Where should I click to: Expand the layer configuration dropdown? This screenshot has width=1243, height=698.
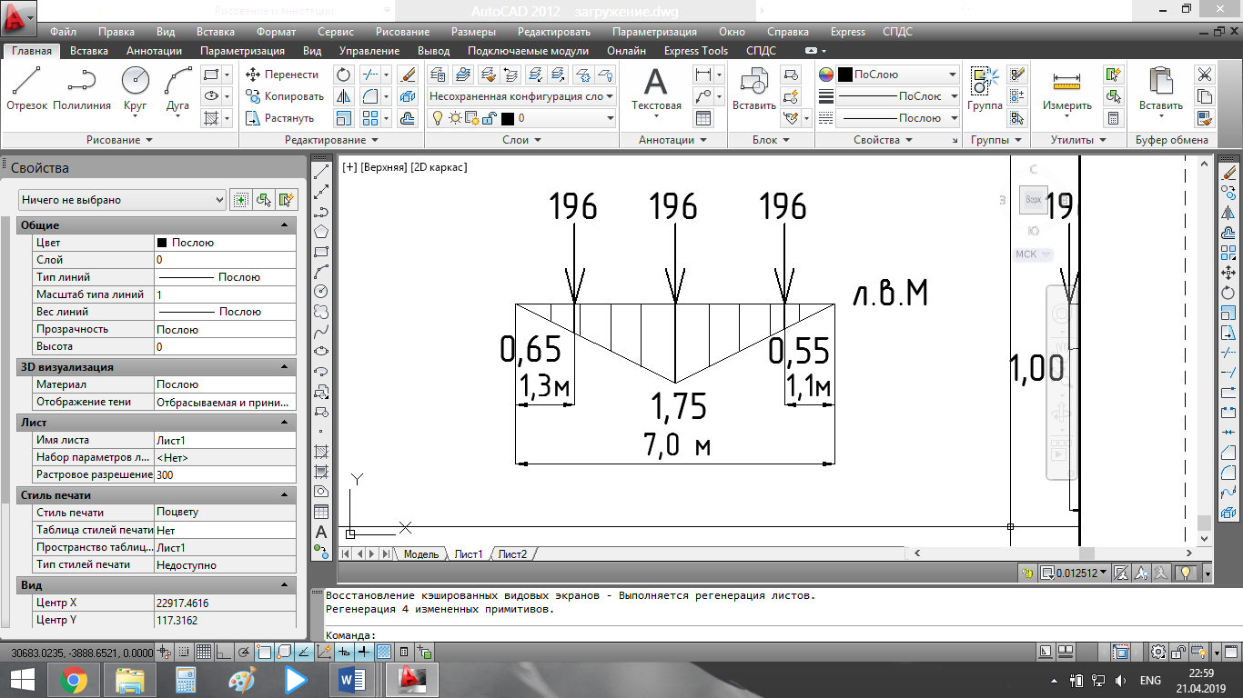point(609,96)
